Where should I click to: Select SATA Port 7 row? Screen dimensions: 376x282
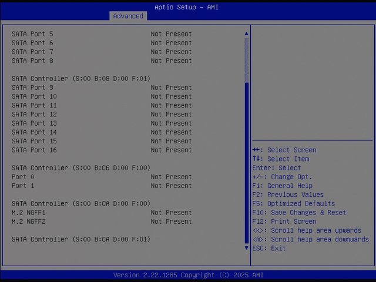(102, 52)
